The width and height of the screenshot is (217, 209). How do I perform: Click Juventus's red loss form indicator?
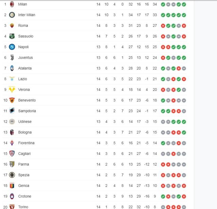point(163,58)
